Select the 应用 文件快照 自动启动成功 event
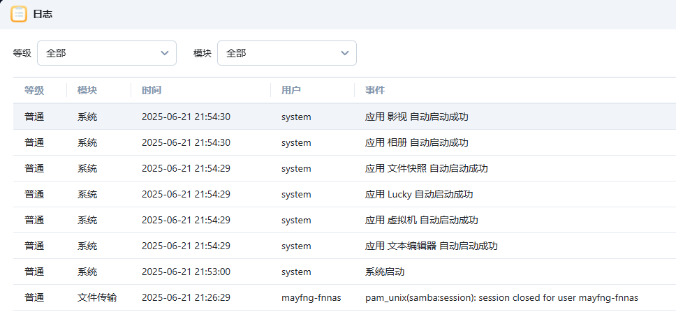Viewport: 676px width, 312px height. coord(427,168)
